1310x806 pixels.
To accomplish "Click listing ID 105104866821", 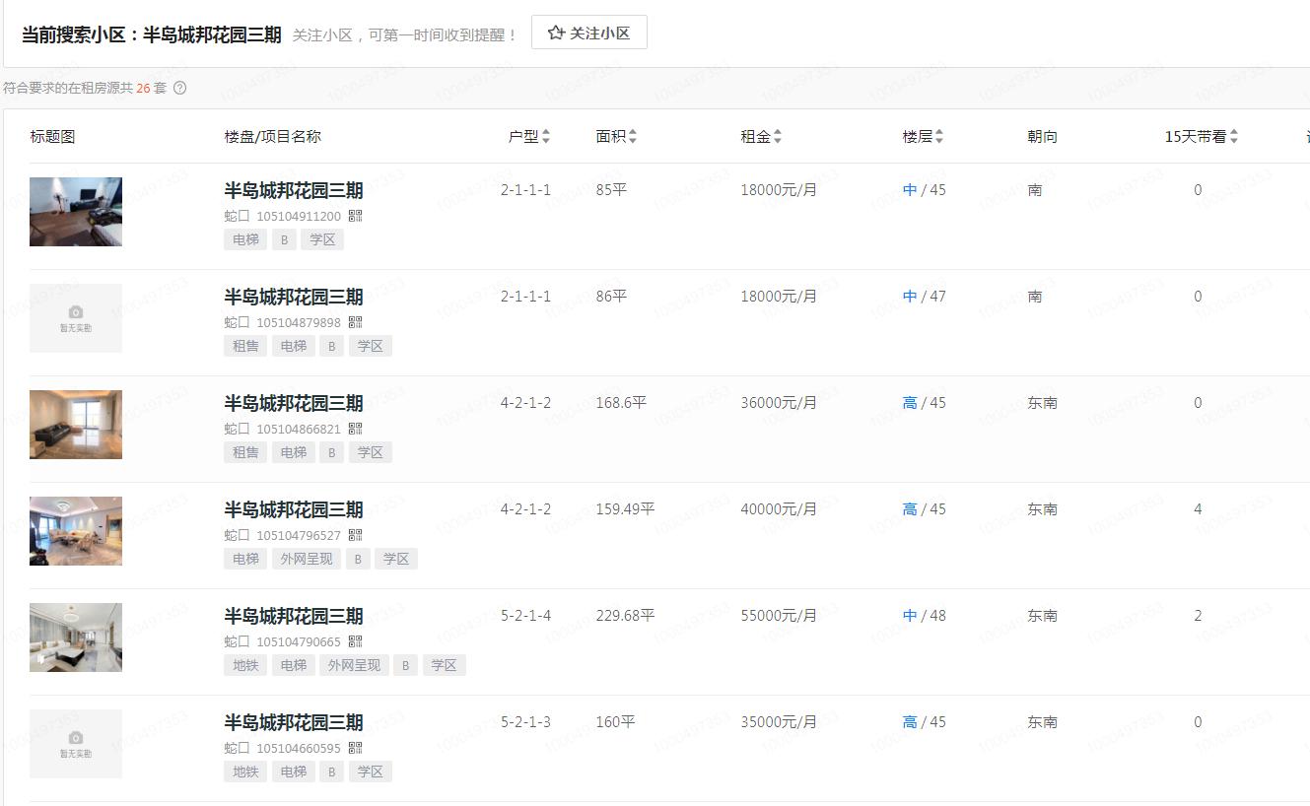I will (x=299, y=429).
